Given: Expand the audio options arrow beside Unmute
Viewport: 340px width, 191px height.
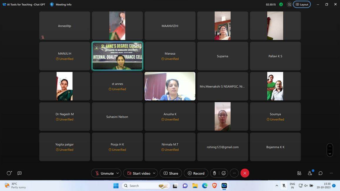Looking at the screenshot, I should click(x=118, y=173).
